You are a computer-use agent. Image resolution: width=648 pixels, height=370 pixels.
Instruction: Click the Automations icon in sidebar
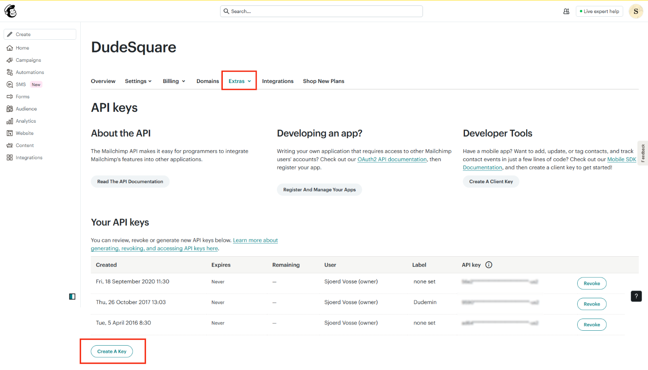coord(10,72)
